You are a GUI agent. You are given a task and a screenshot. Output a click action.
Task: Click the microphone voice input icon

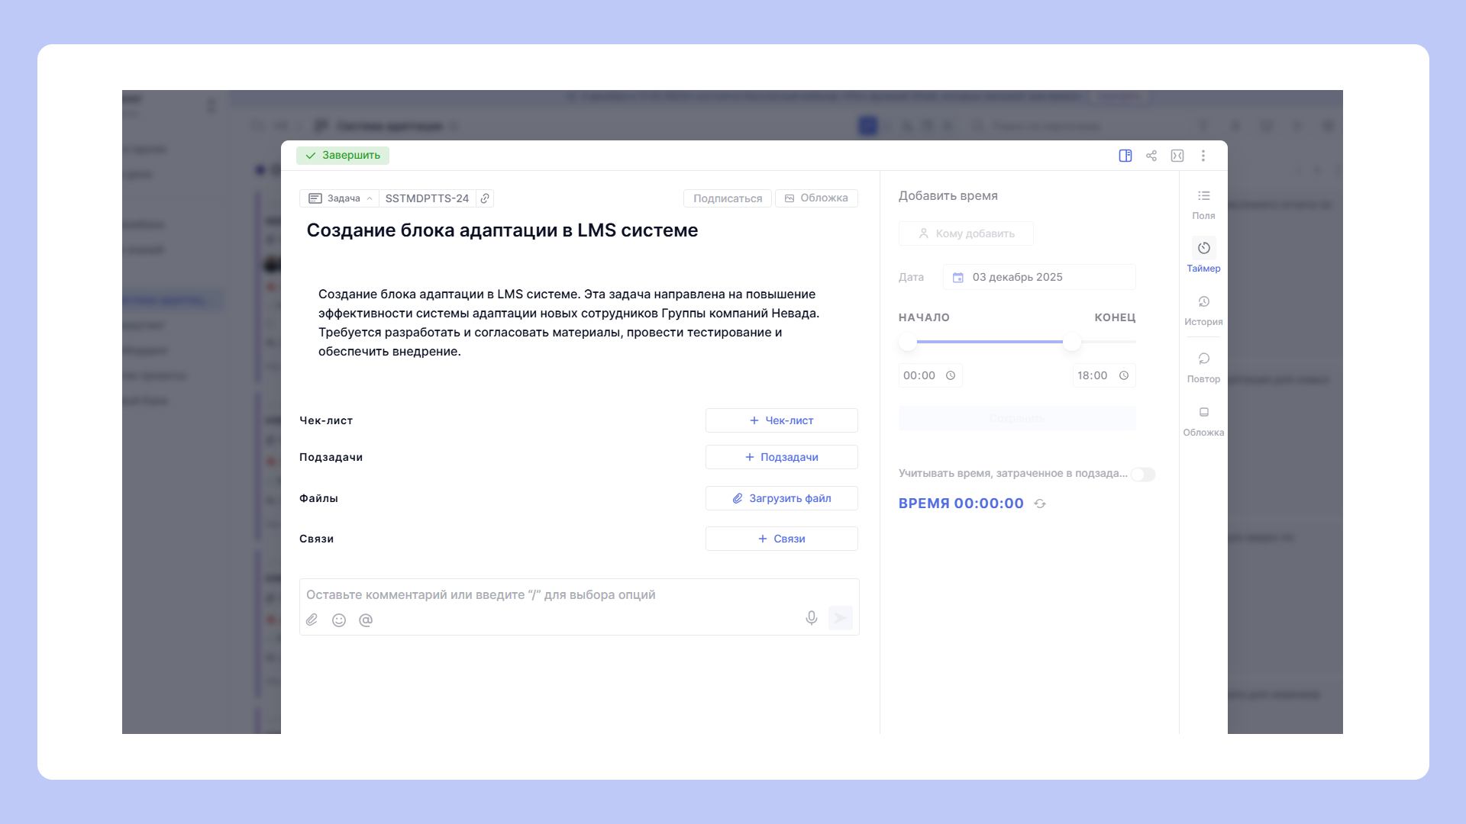point(811,618)
